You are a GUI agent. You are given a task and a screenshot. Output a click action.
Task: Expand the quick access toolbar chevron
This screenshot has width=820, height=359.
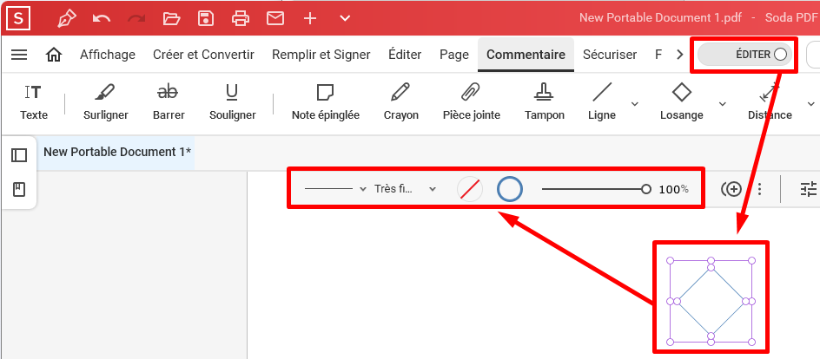coord(345,18)
